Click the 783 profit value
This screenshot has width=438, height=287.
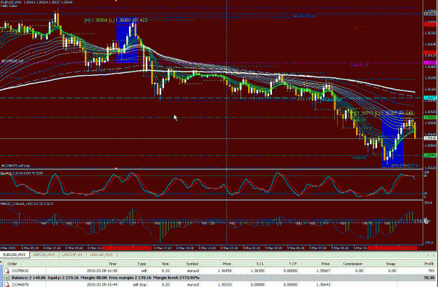click(431, 271)
